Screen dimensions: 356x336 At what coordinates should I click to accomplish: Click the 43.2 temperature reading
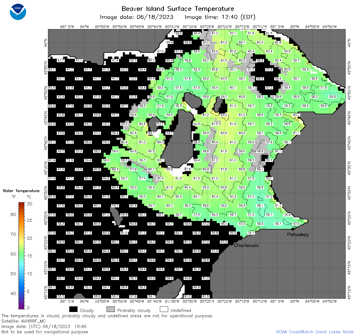70,124
